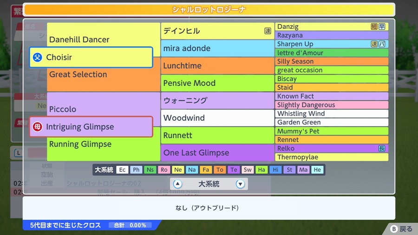418x235 pixels.
Task: Click the red dam icon beside Intriguing Glimpse
Action: click(x=37, y=127)
